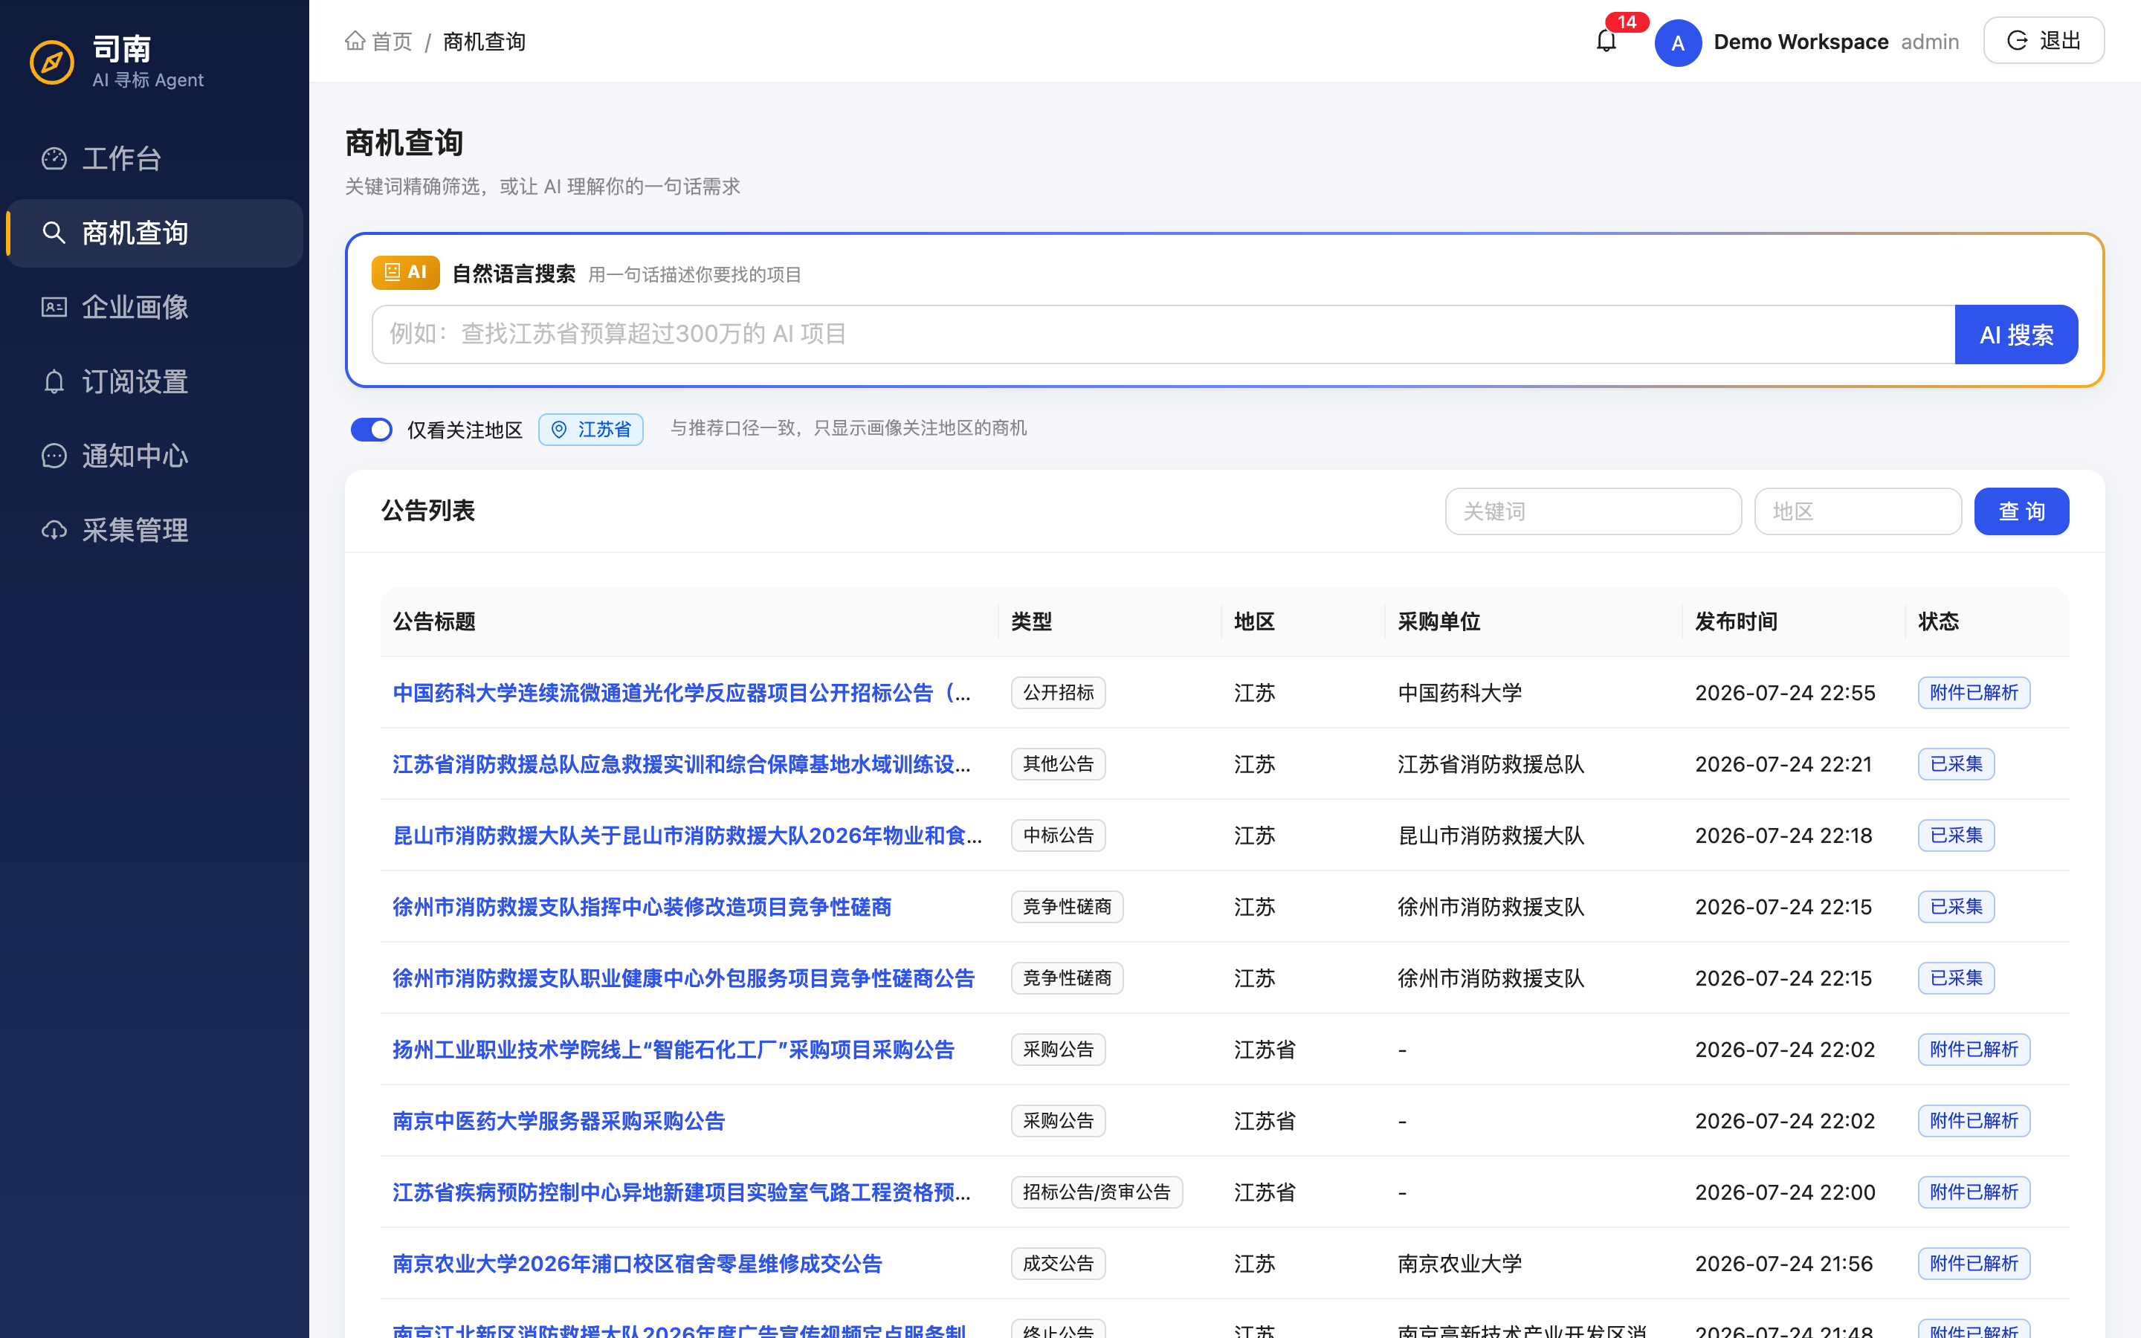
Task: Open 徐州市消防救援支队指挥中心装修改造 link
Action: point(642,907)
